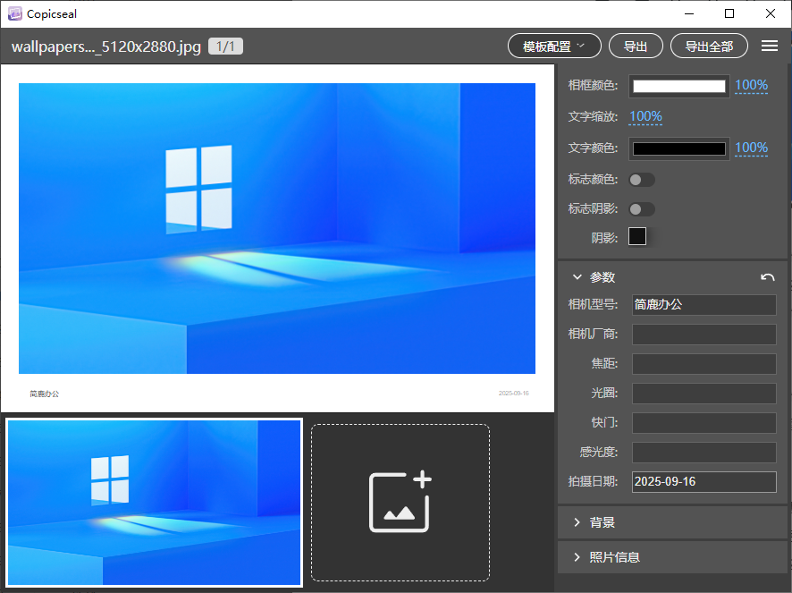The width and height of the screenshot is (792, 593).
Task: Click the Copicseal app icon in title bar
Action: 14,13
